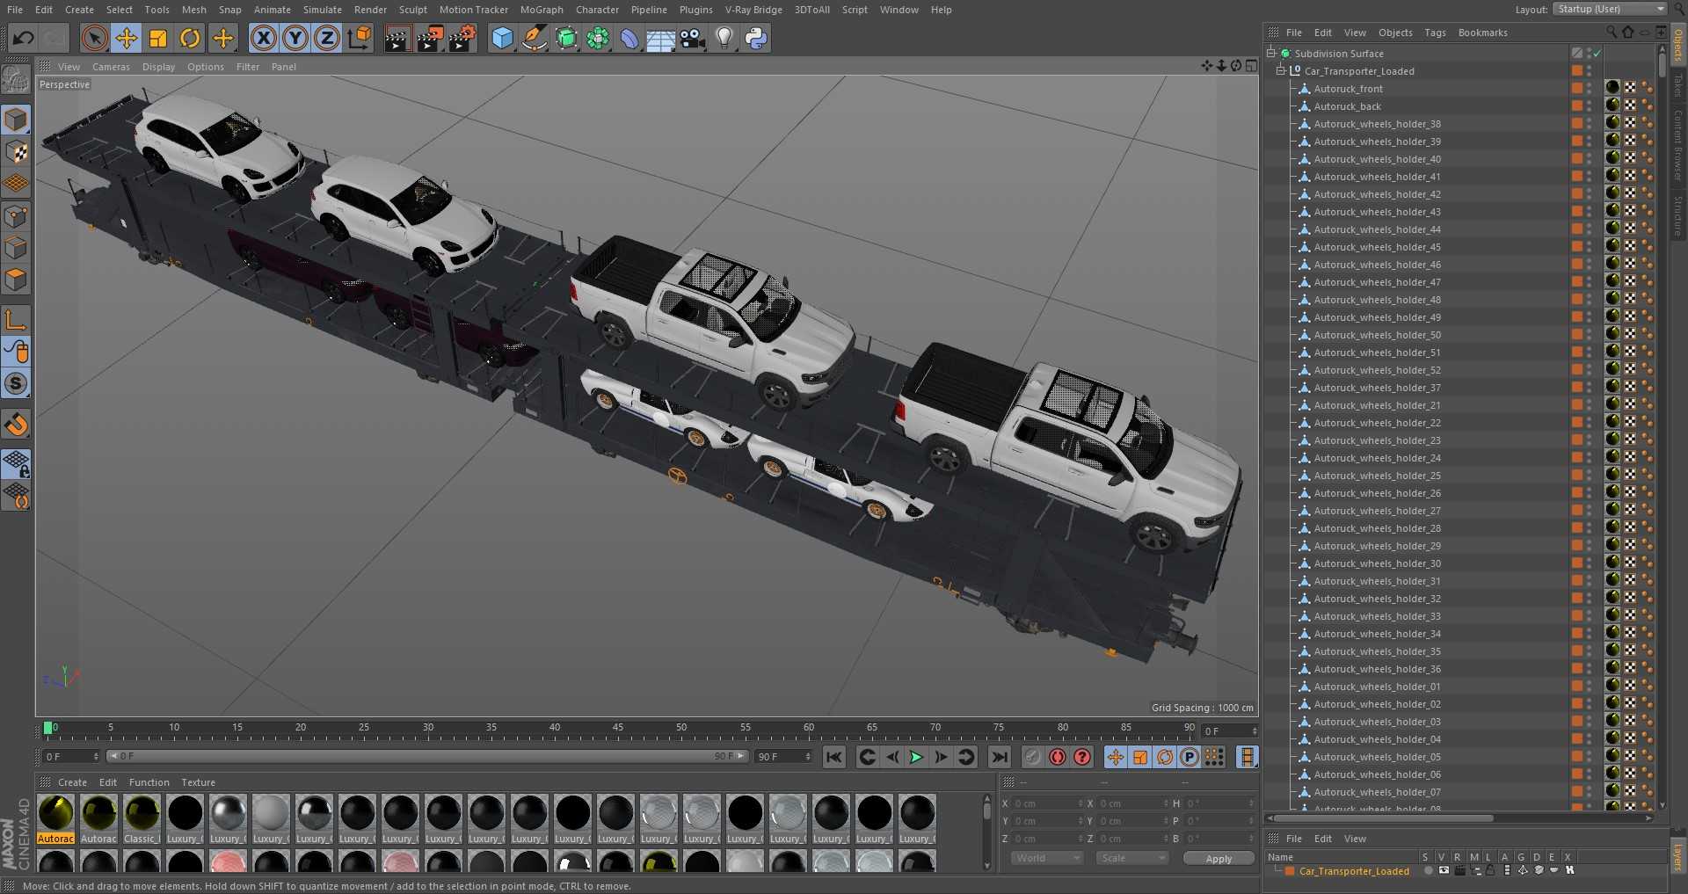Click the Make Editable icon in left sidebar

16,80
